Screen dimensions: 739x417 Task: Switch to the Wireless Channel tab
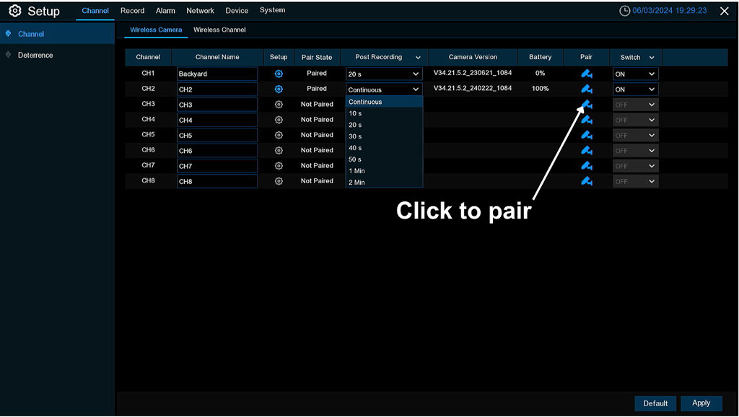pyautogui.click(x=219, y=30)
